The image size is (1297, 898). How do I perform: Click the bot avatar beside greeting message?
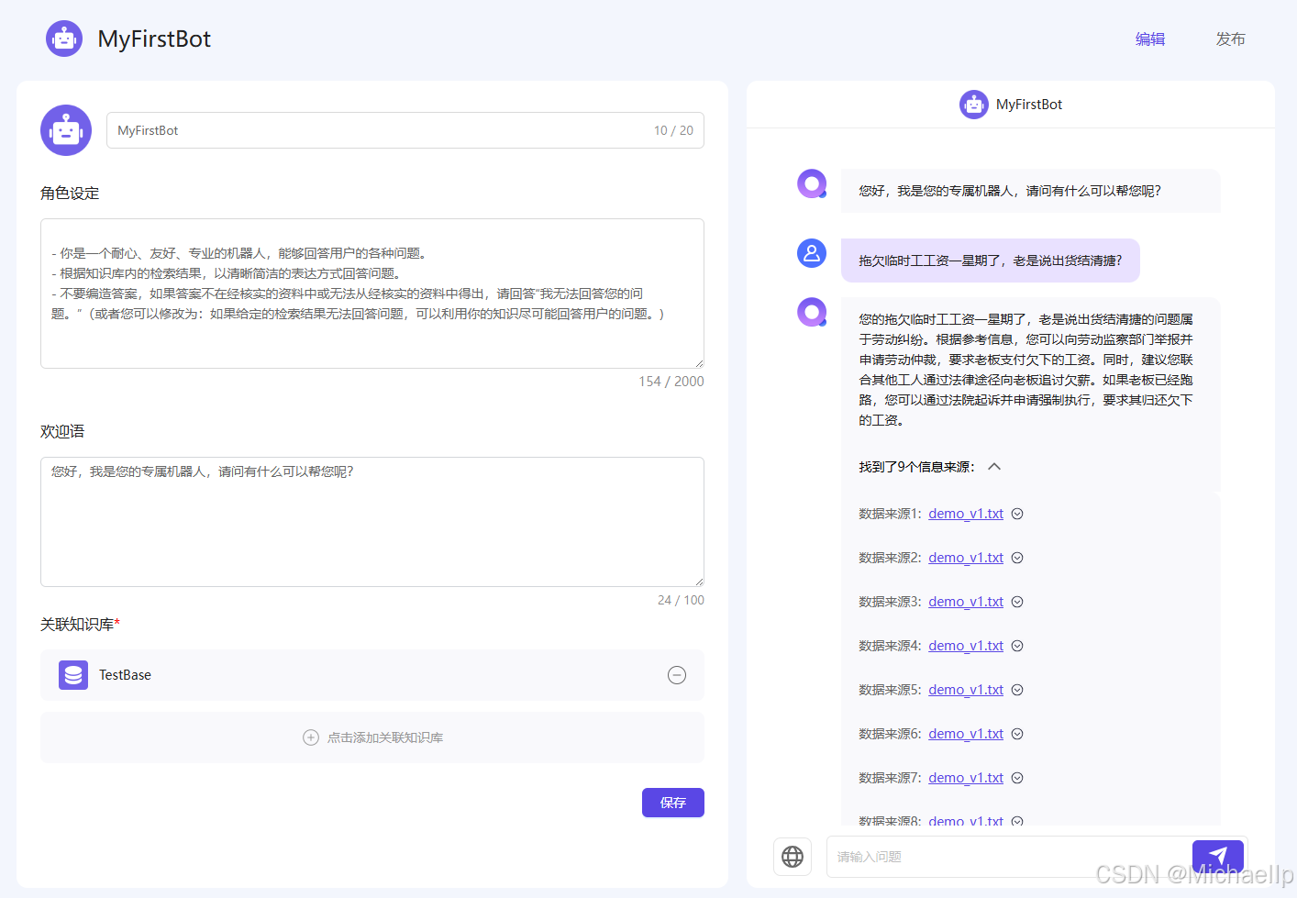pos(812,183)
